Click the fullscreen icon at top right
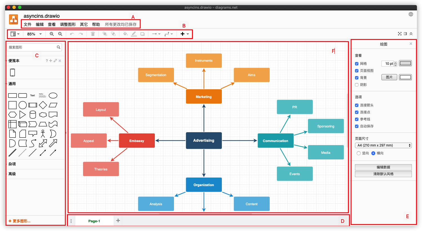Viewport: 422px width, 231px height. coord(400,34)
